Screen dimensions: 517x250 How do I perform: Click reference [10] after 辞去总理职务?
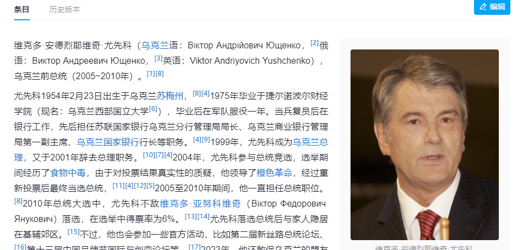149,155
